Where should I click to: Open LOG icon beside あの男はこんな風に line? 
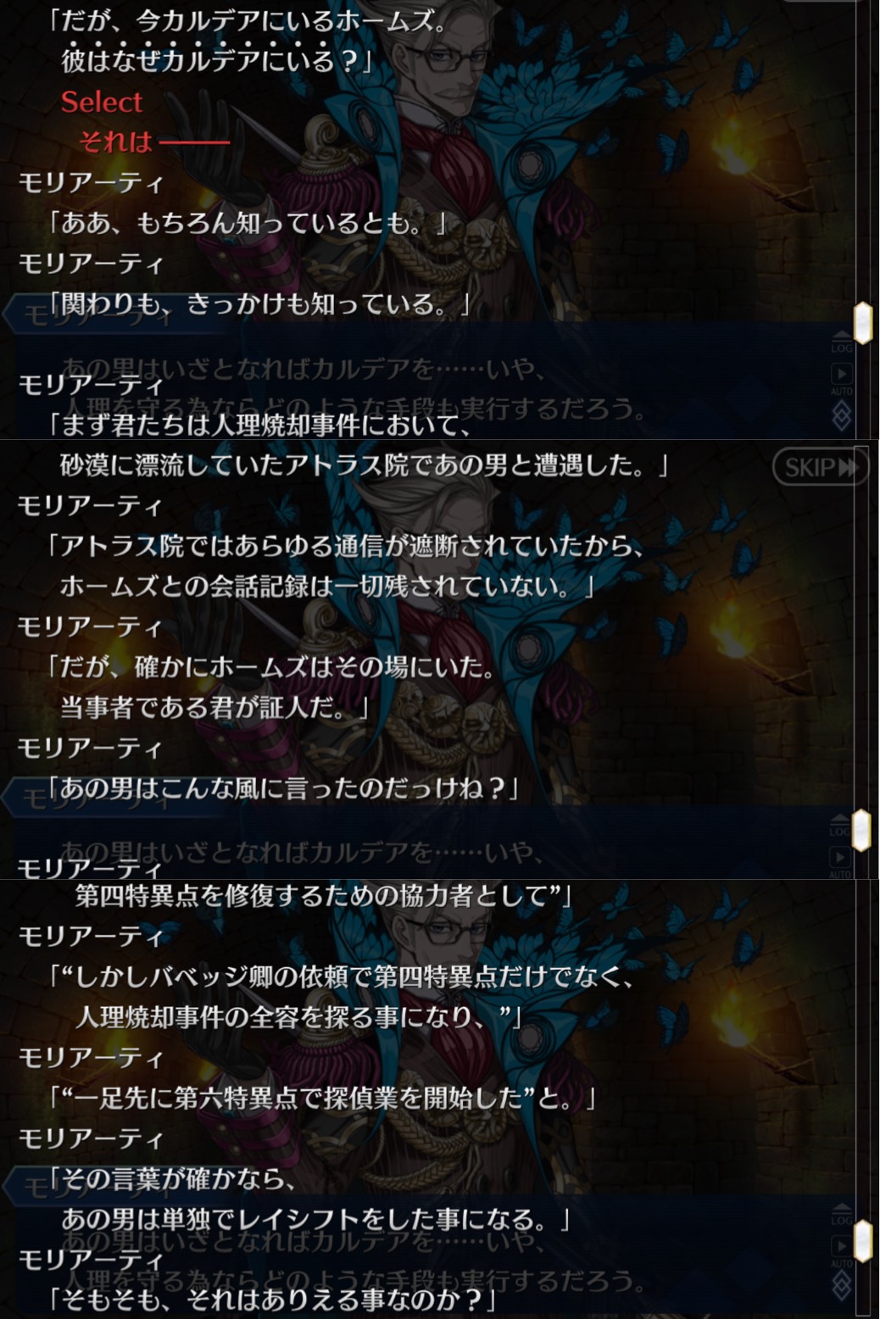click(841, 826)
